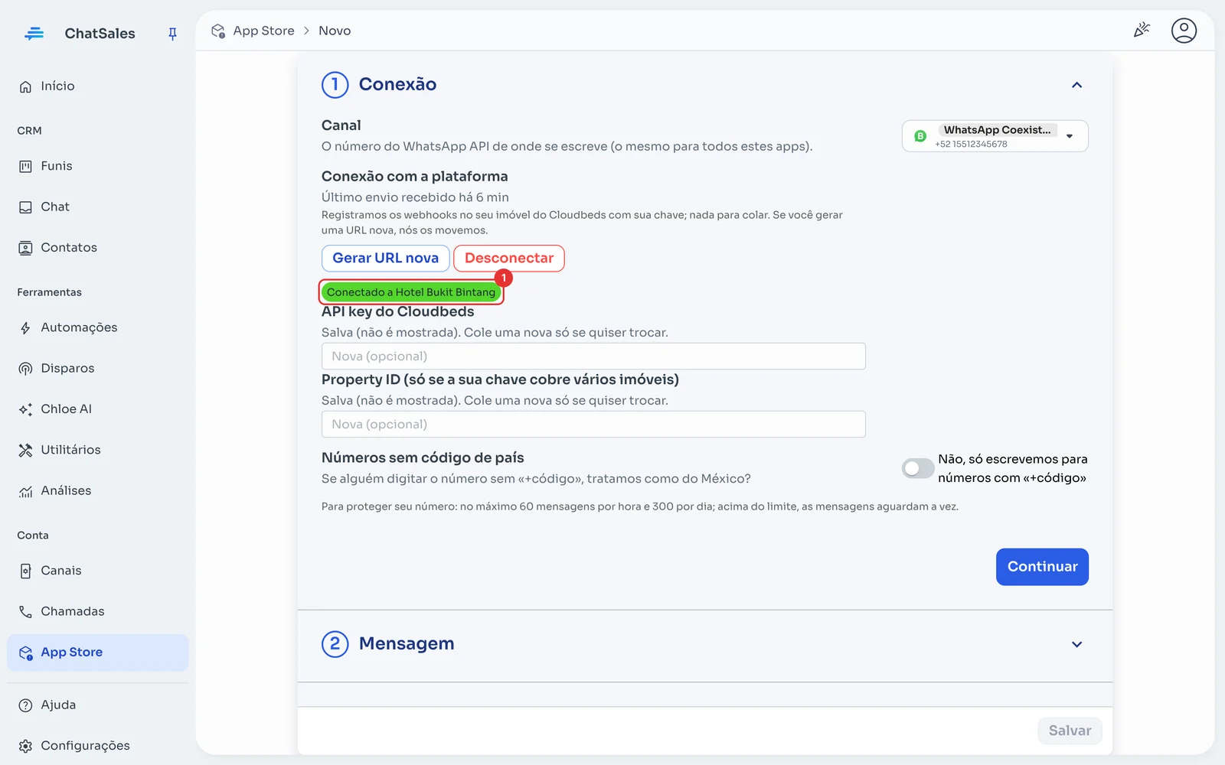The height and width of the screenshot is (765, 1225).
Task: Click the Disparos broadcast icon
Action: click(x=25, y=369)
